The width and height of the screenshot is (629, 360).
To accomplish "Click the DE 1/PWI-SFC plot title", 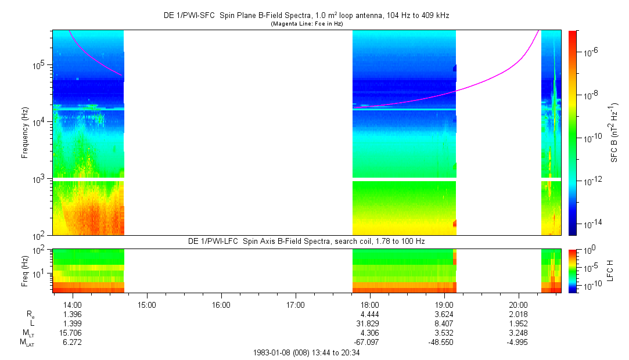I will click(x=306, y=16).
